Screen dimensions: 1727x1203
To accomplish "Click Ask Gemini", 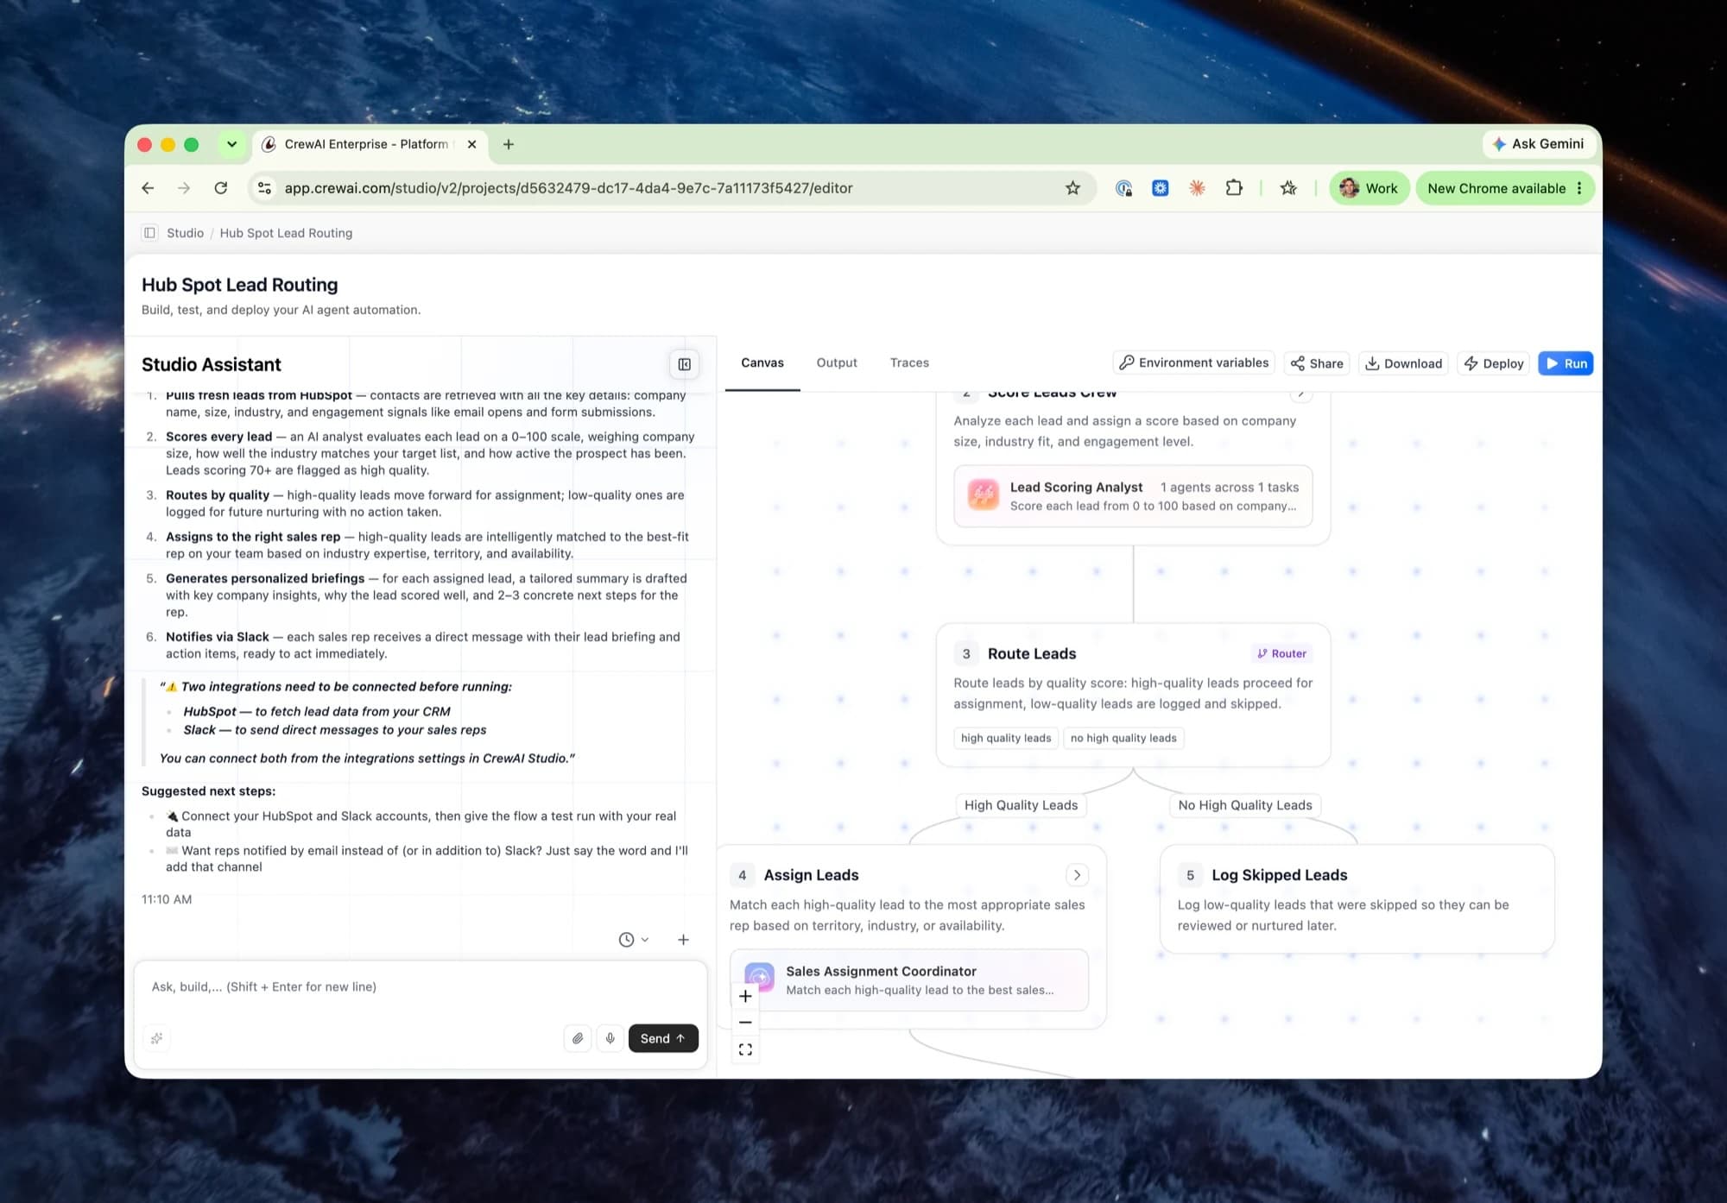I will (x=1539, y=144).
